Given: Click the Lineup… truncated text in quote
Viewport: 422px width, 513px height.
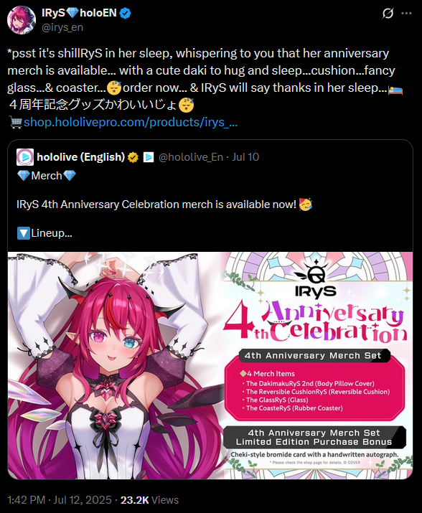Looking at the screenshot, I should pos(52,233).
